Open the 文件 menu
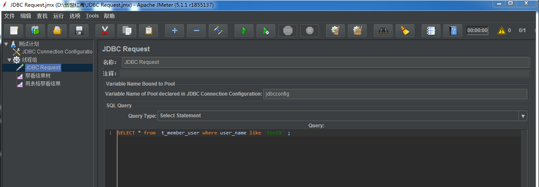Screen dimensions: 539x187 9,16
